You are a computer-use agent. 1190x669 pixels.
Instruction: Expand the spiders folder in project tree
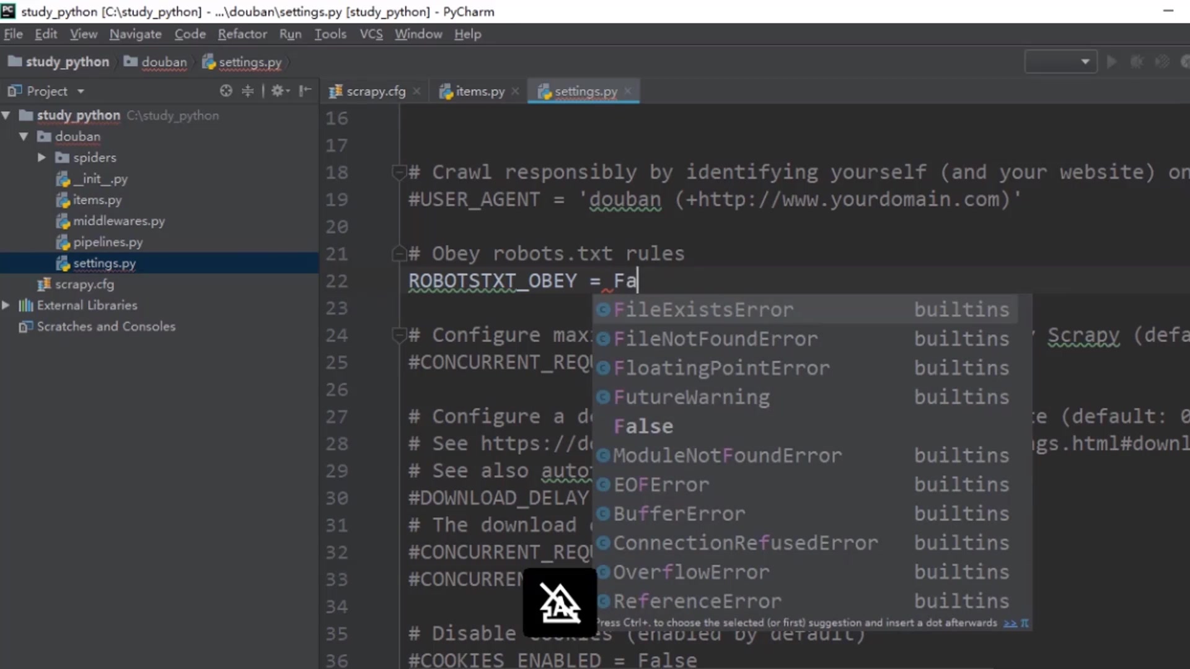coord(41,157)
